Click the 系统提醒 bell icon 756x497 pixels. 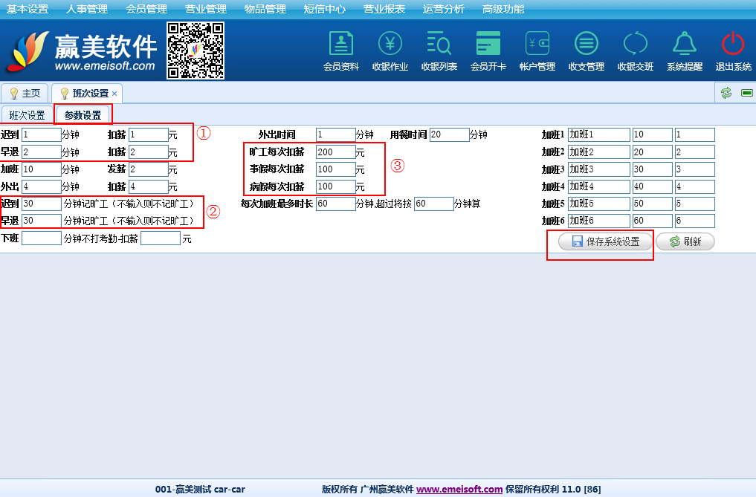[684, 45]
